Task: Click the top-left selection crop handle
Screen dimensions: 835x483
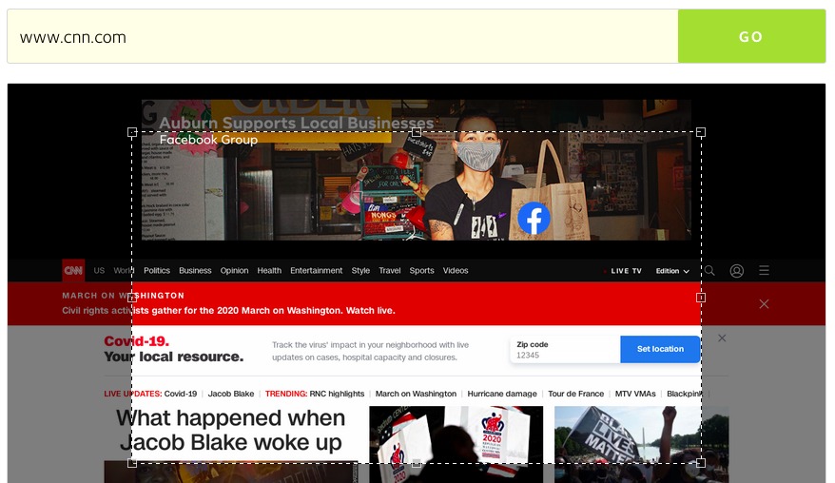Action: point(132,132)
